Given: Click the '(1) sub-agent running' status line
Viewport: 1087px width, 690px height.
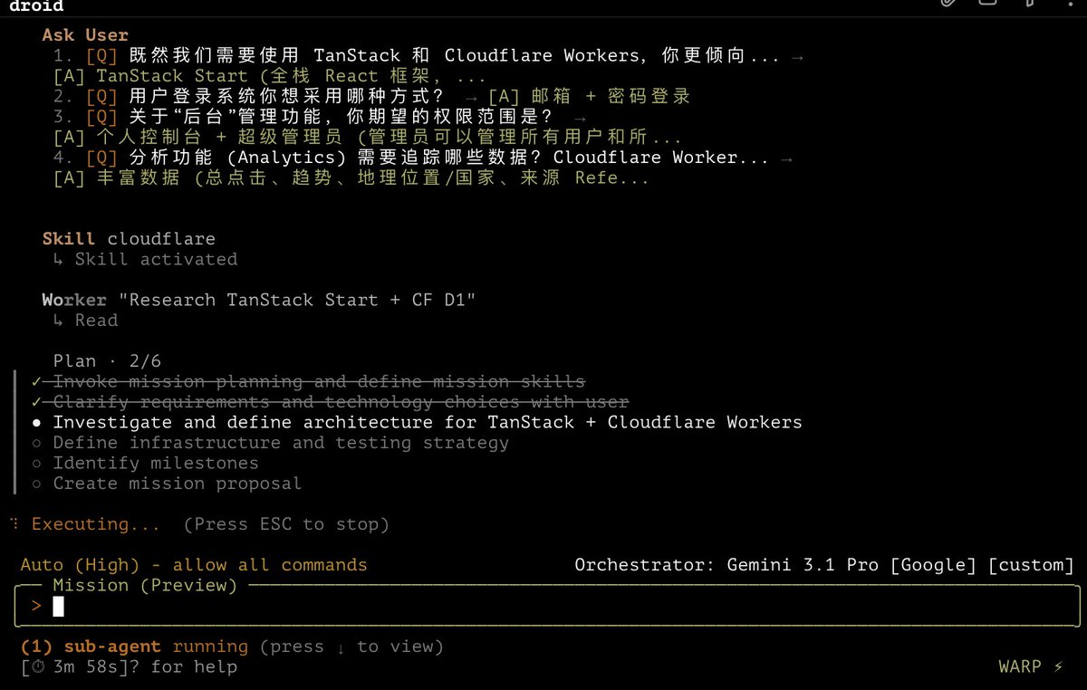Looking at the screenshot, I should [x=134, y=647].
